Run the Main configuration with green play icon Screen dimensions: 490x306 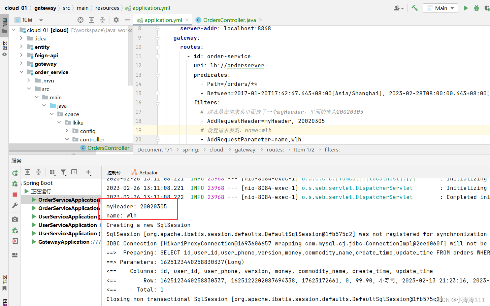click(x=466, y=8)
